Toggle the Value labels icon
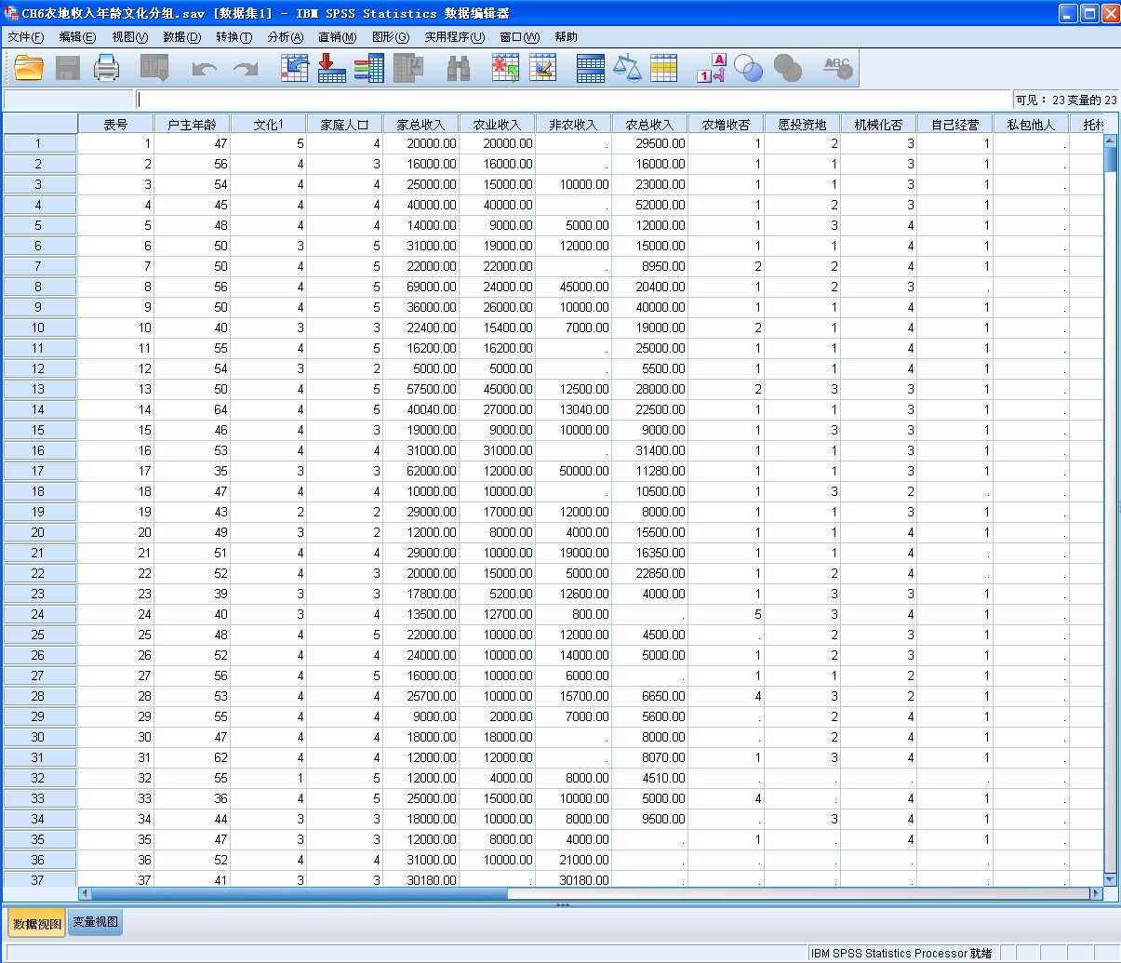Viewport: 1121px width, 963px height. click(x=712, y=68)
